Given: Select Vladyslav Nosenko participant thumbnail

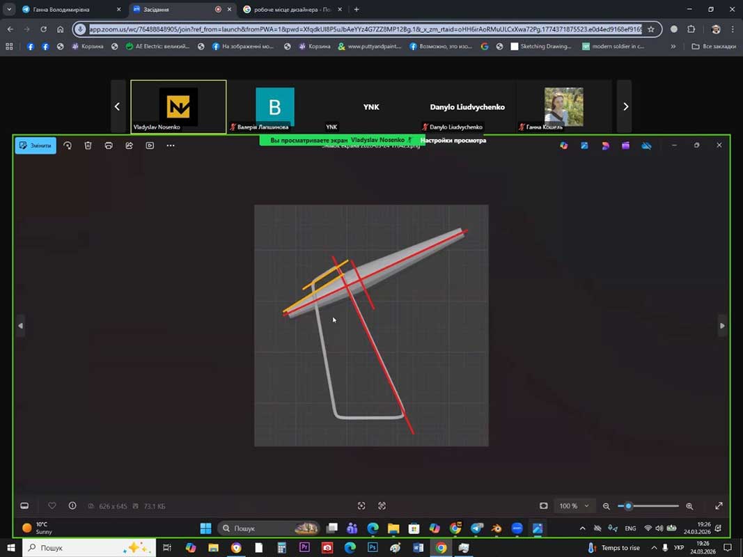Looking at the screenshot, I should (178, 107).
